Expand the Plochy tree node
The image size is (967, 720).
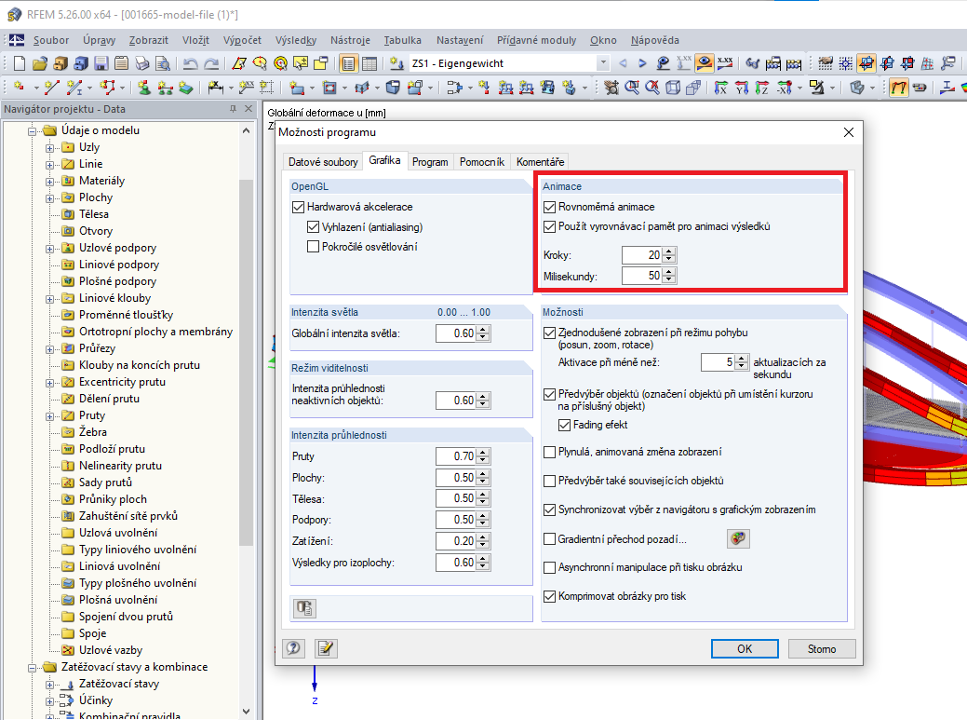50,198
